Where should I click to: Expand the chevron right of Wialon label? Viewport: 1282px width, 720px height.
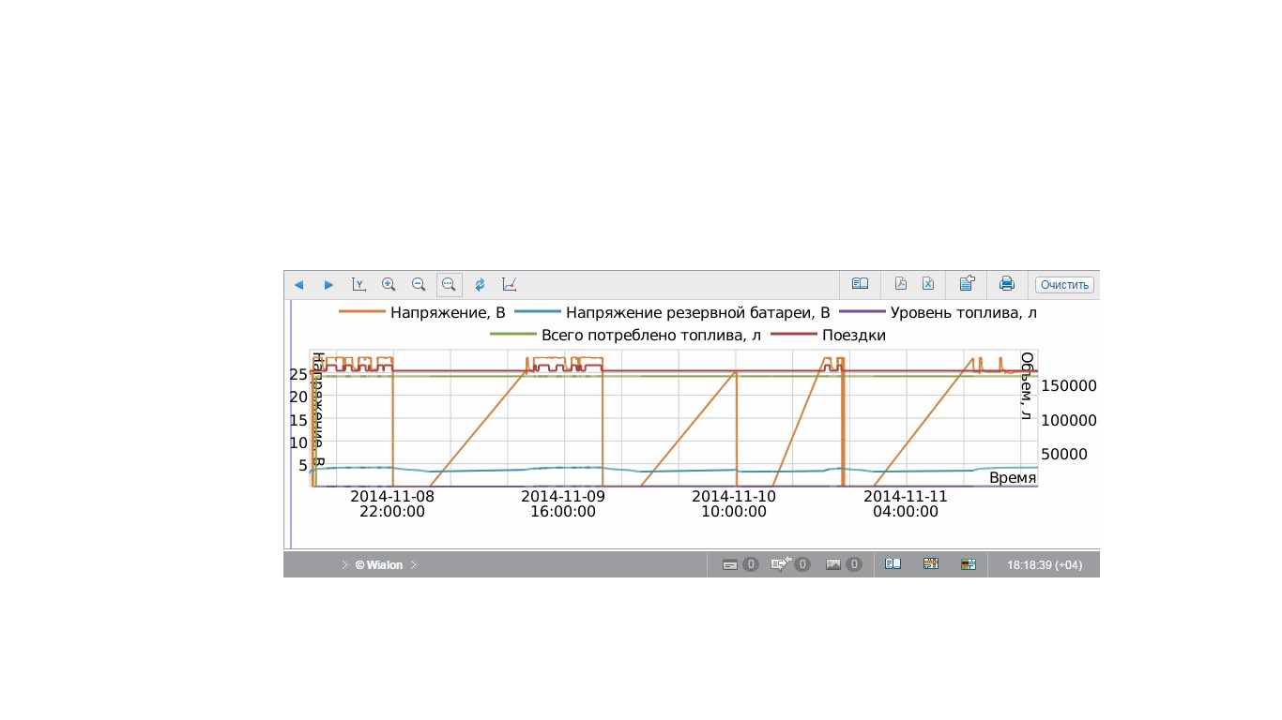414,565
